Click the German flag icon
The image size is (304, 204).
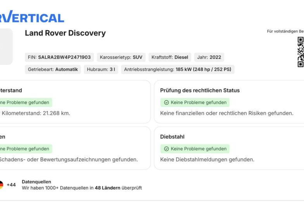click(2, 185)
